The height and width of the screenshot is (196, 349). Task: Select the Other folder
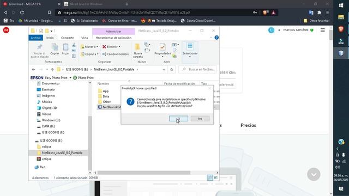[x=107, y=102]
